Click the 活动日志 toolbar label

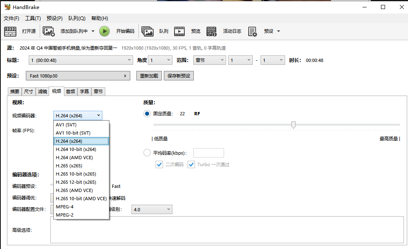232,31
